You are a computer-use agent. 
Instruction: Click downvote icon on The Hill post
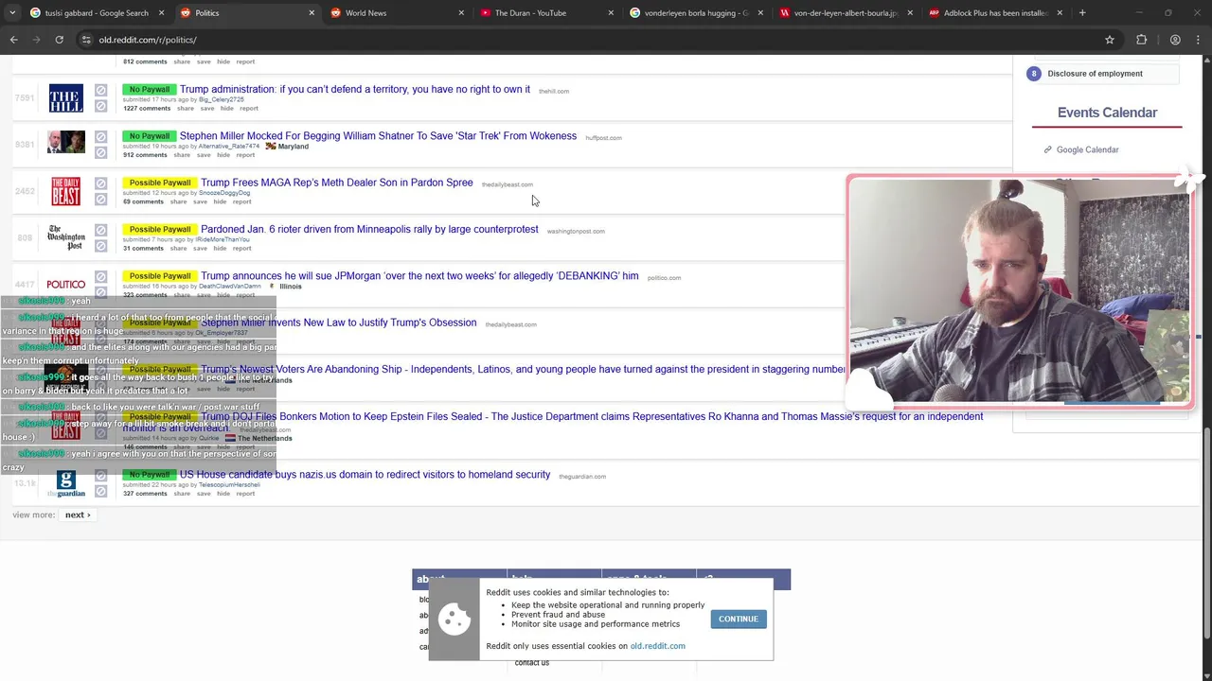100,106
